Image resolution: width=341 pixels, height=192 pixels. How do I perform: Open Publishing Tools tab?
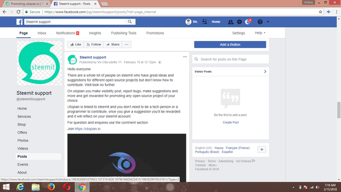[124, 33]
